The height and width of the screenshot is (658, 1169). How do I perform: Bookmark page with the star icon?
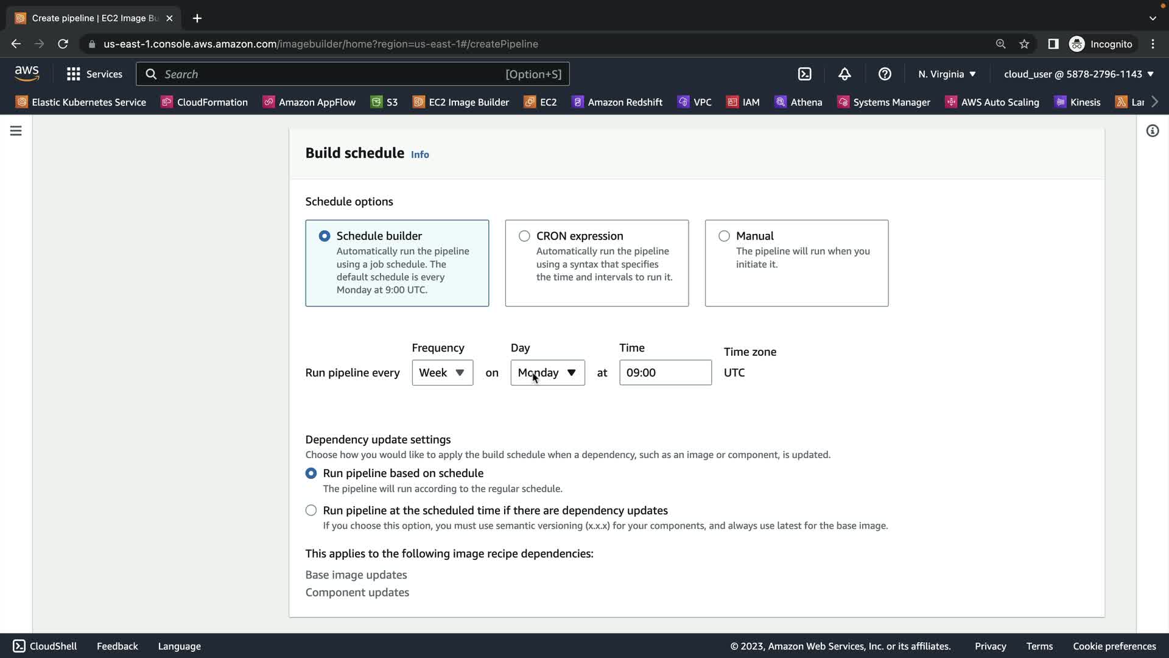1024,44
